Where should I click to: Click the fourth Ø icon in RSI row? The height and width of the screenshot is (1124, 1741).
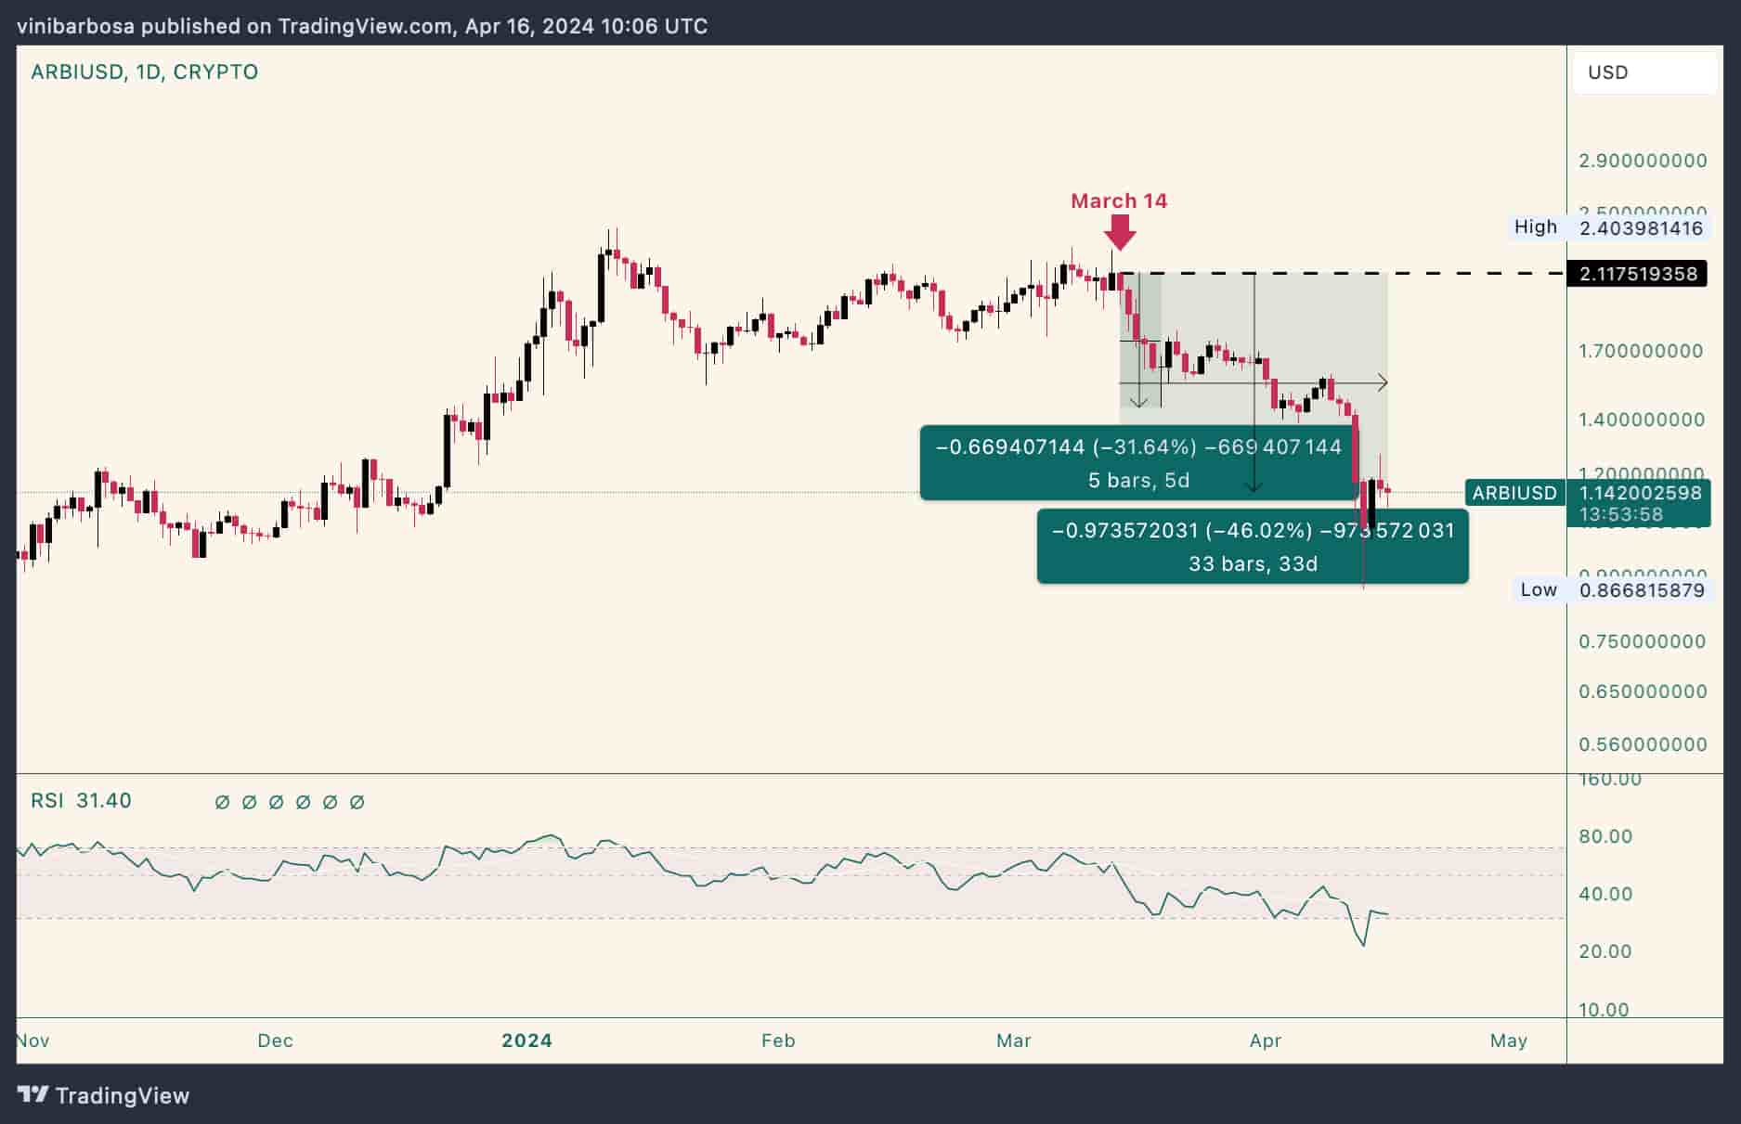pyautogui.click(x=304, y=801)
